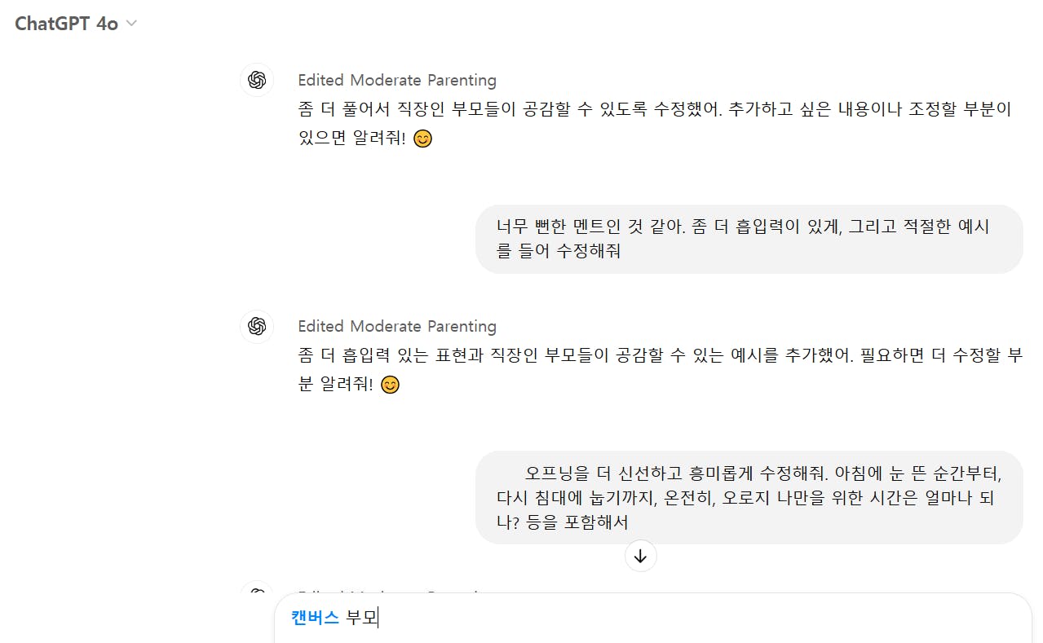Click the smiling emoji after 있으면 알려줘!
The width and height of the screenshot is (1043, 643).
(422, 139)
